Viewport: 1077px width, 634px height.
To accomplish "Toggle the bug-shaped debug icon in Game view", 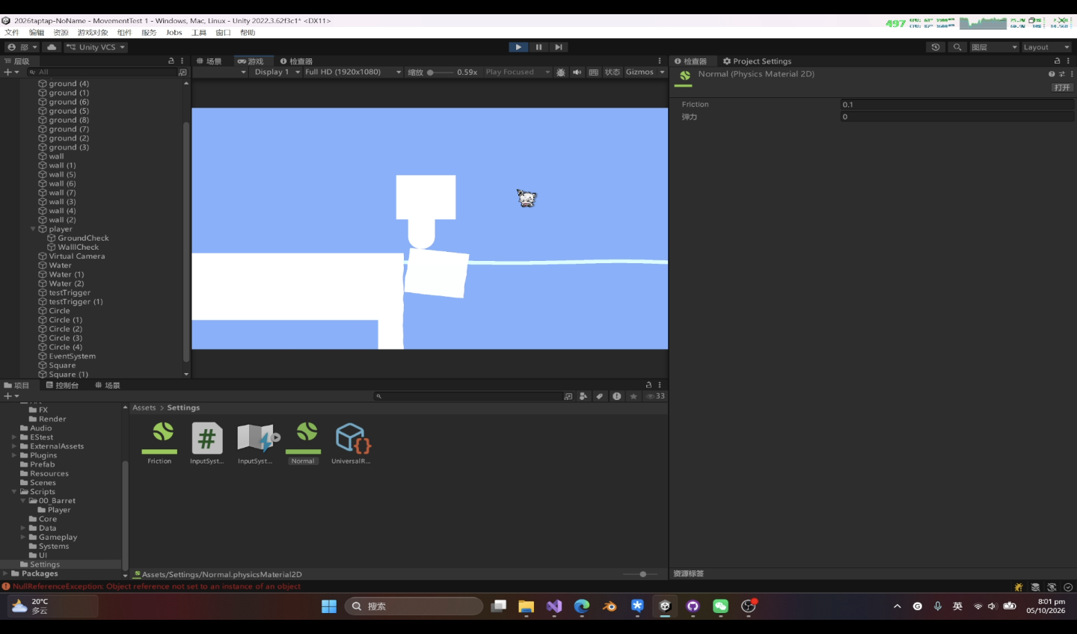I will (561, 73).
